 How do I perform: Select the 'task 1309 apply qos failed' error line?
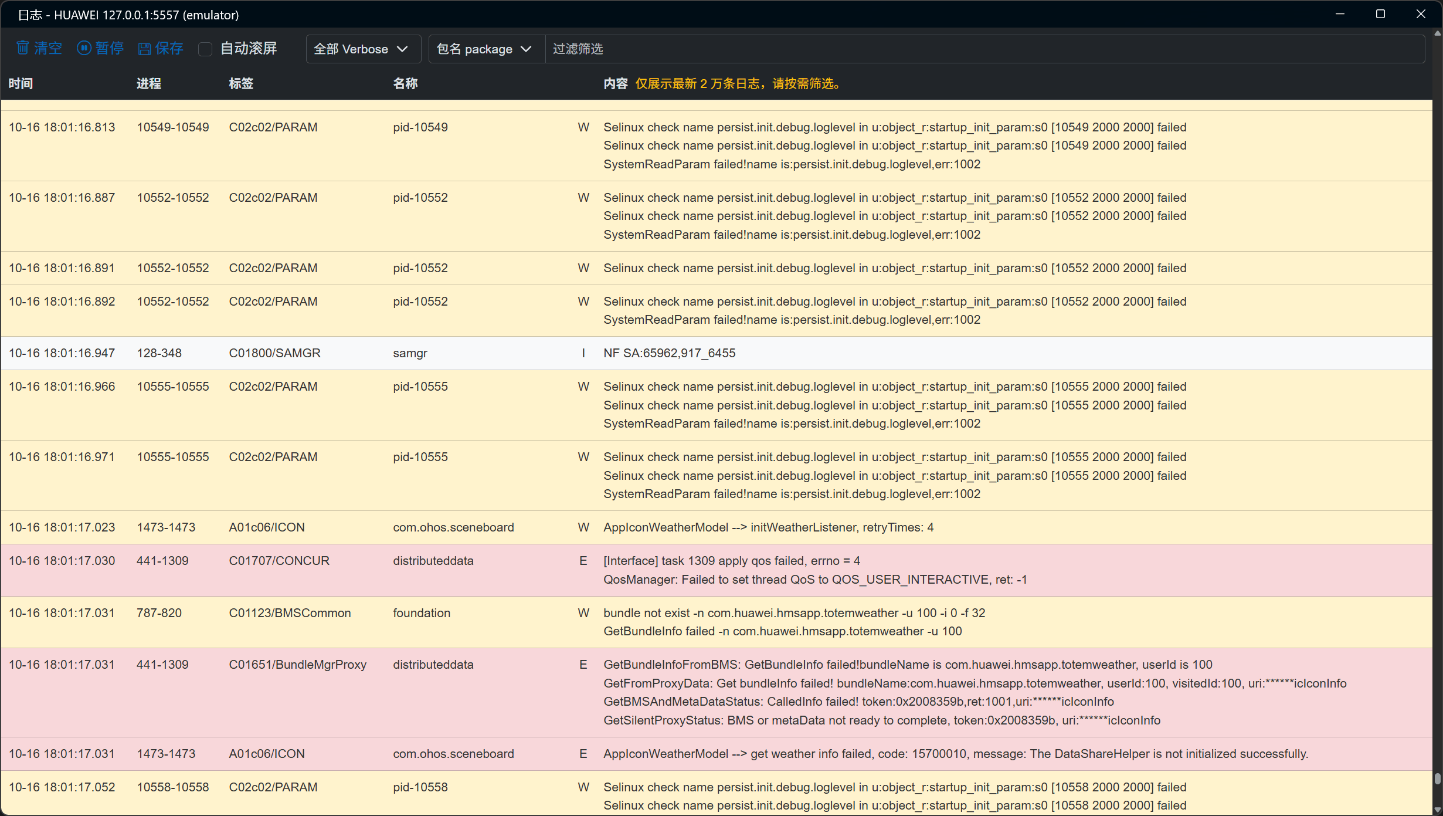[732, 561]
